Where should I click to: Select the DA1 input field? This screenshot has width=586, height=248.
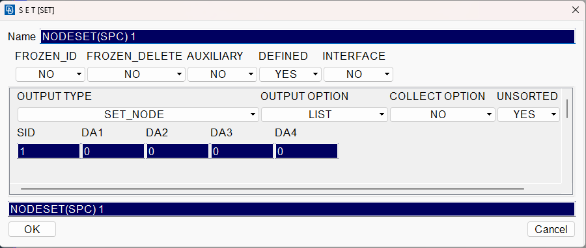(x=113, y=151)
